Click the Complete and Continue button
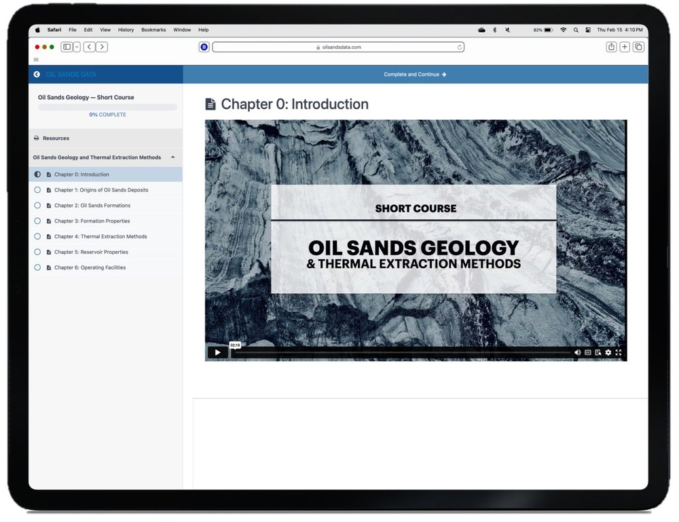Screen dimensions: 679x522 [x=415, y=74]
